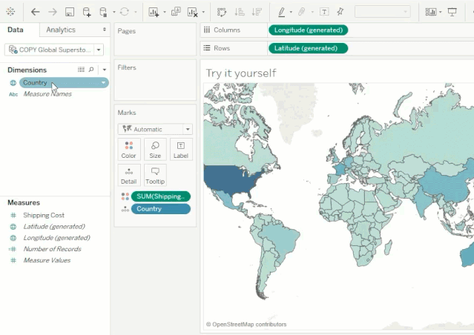The height and width of the screenshot is (335, 474).
Task: Open the Color button on Marks card
Action: tap(129, 149)
